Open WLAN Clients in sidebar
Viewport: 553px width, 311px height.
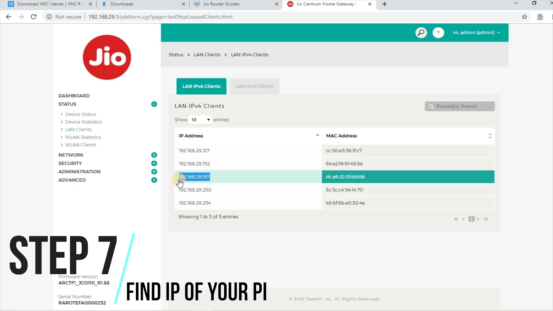tap(81, 145)
